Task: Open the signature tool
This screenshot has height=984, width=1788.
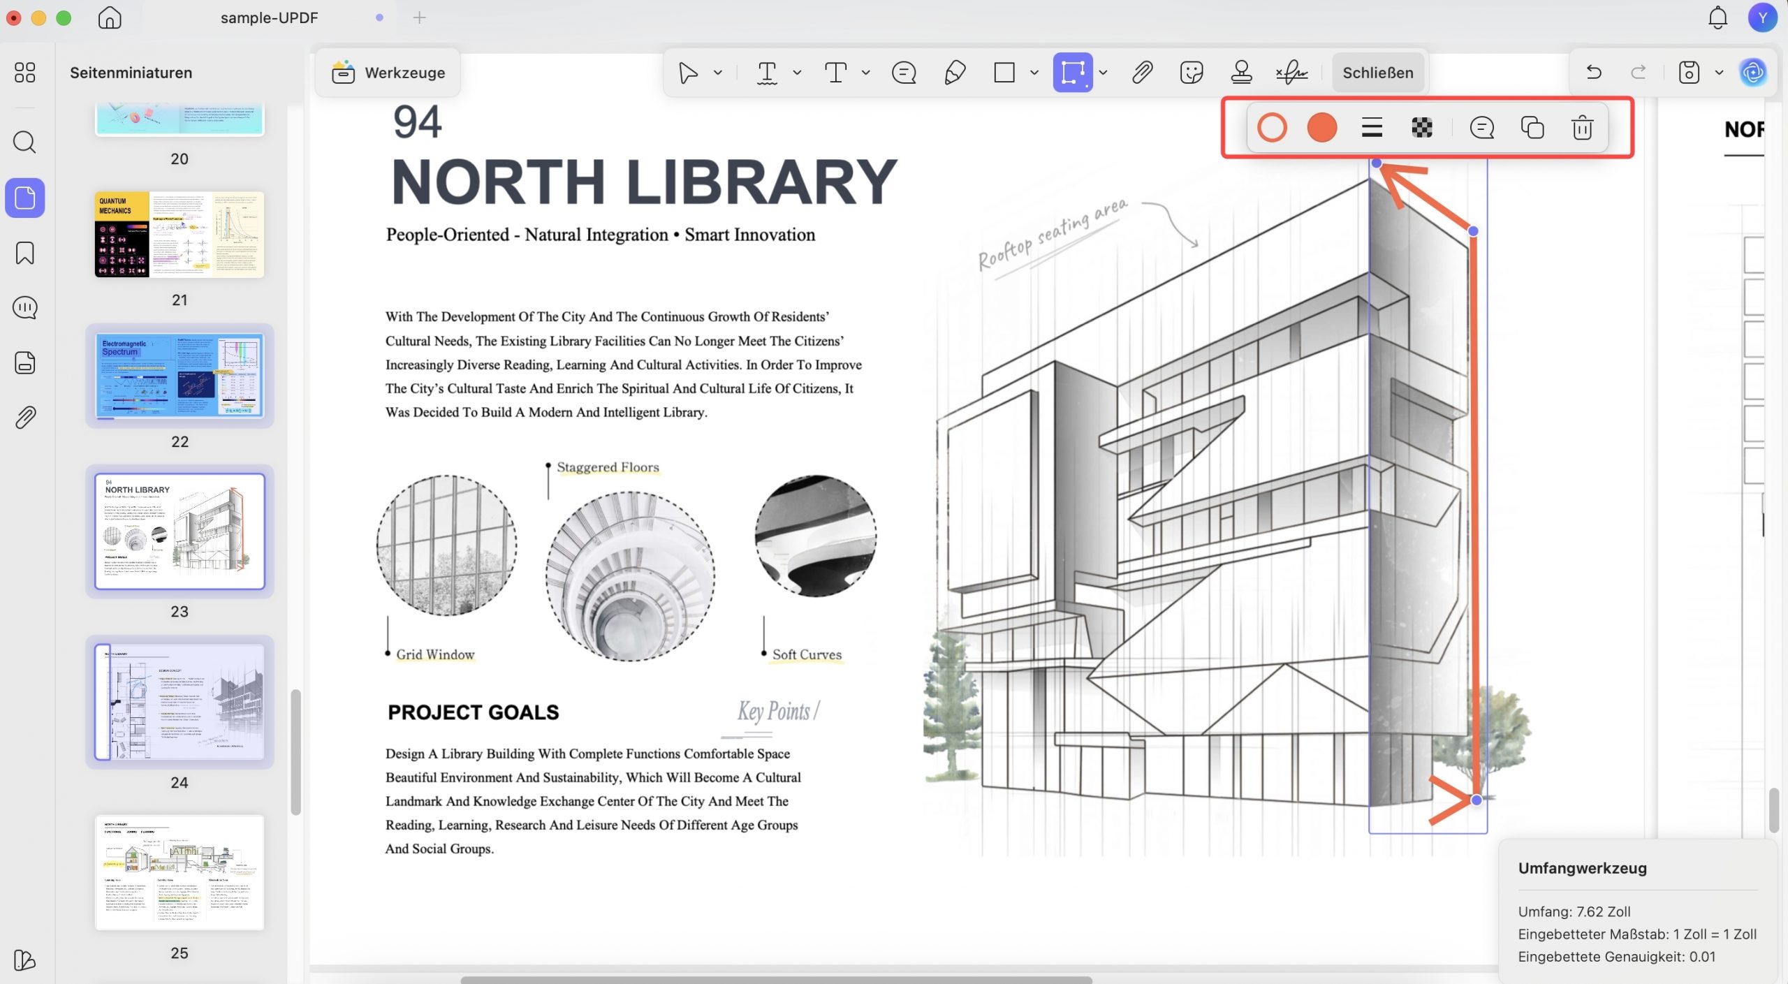Action: [x=1291, y=73]
